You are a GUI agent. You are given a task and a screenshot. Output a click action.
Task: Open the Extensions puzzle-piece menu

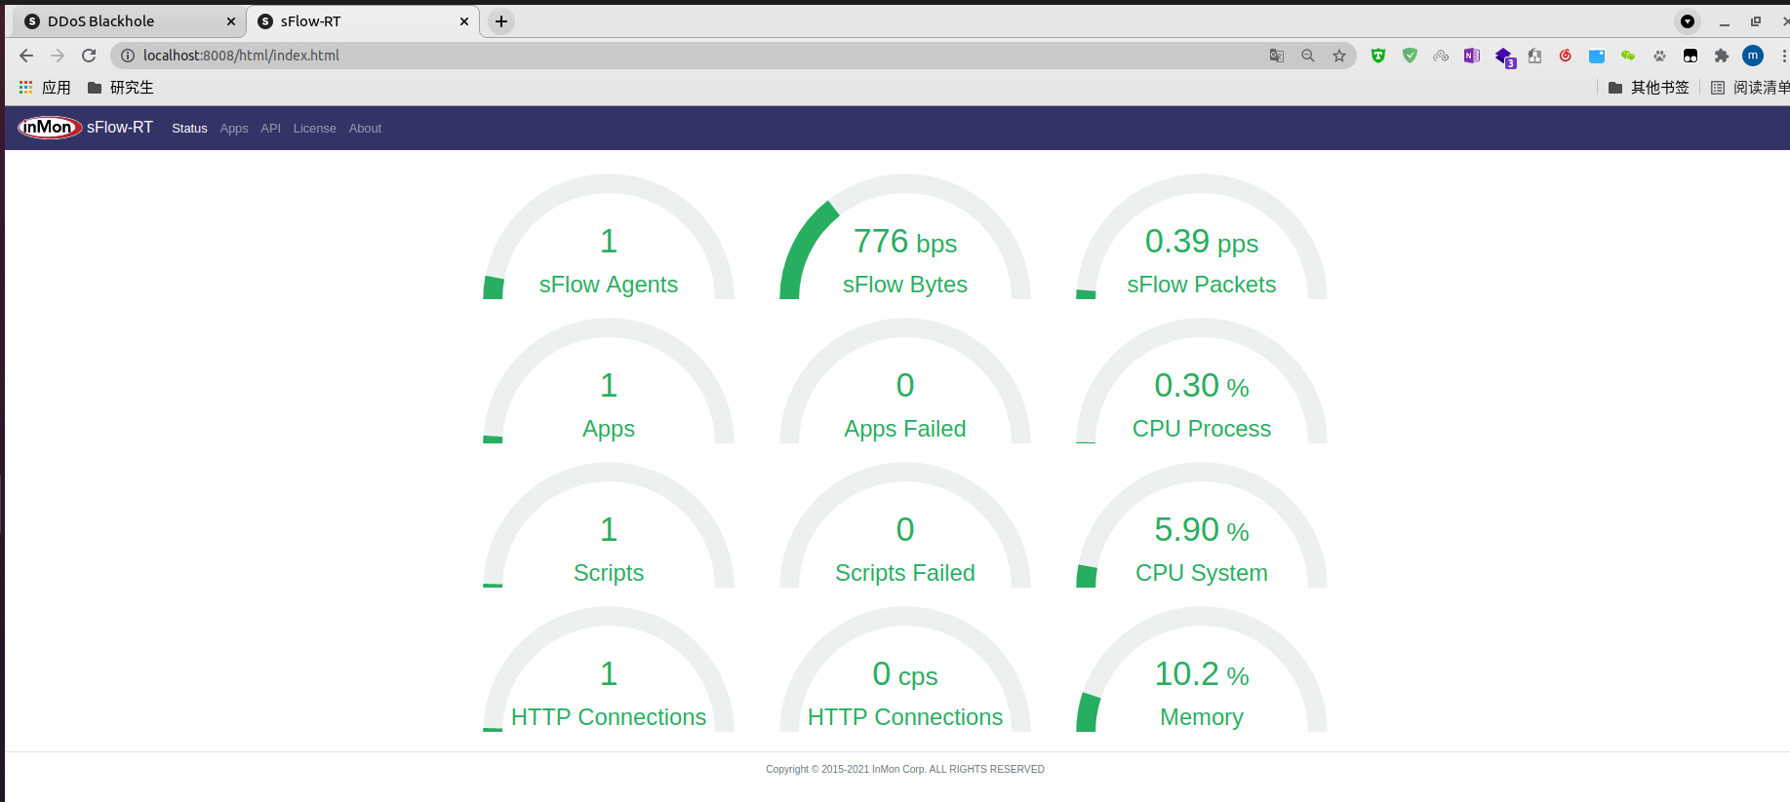1722,56
